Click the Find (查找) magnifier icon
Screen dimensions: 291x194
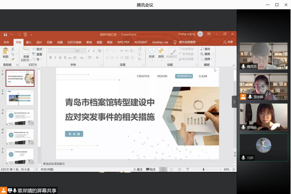[202, 49]
